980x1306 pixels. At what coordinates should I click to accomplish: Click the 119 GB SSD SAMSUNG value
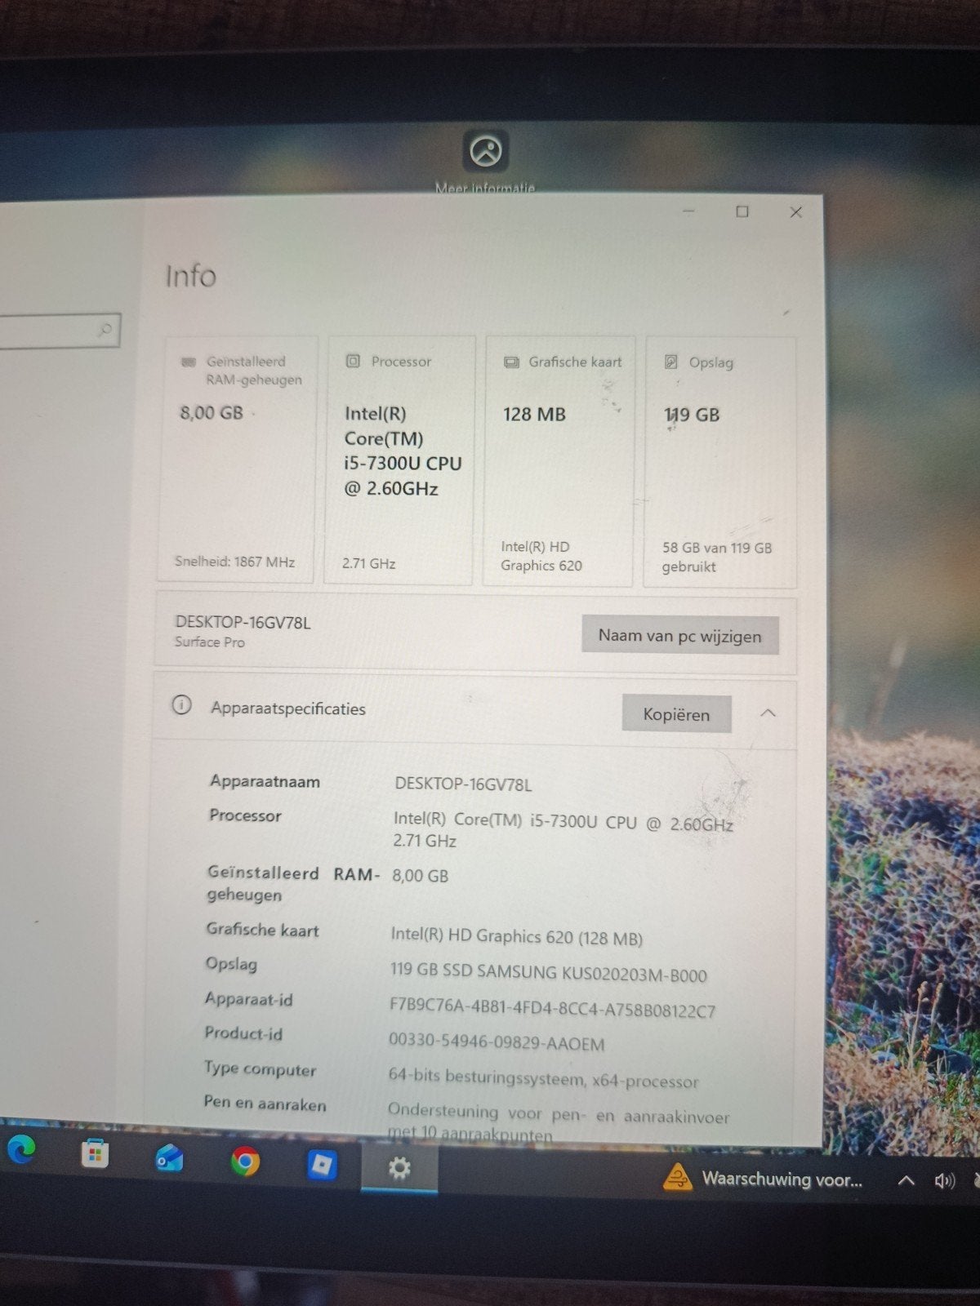[x=548, y=972]
